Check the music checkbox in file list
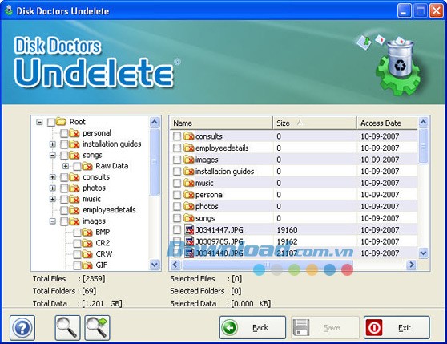 177,183
